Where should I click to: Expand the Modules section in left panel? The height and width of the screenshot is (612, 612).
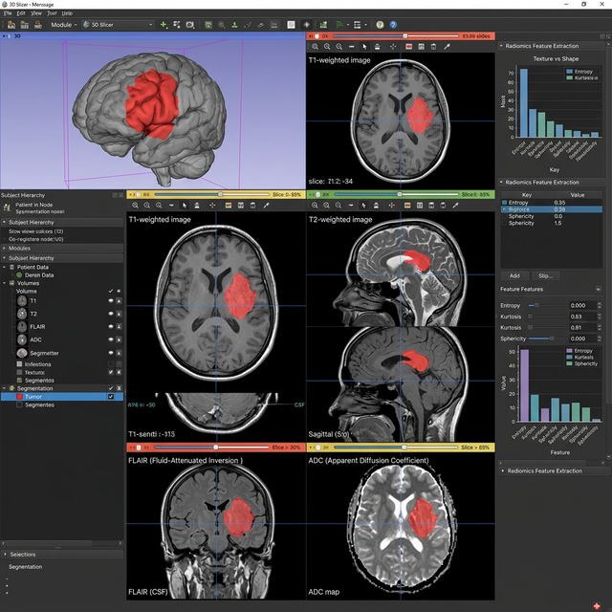pyautogui.click(x=5, y=247)
